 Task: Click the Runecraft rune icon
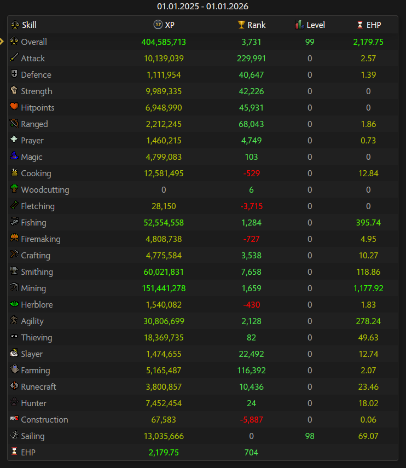point(14,385)
